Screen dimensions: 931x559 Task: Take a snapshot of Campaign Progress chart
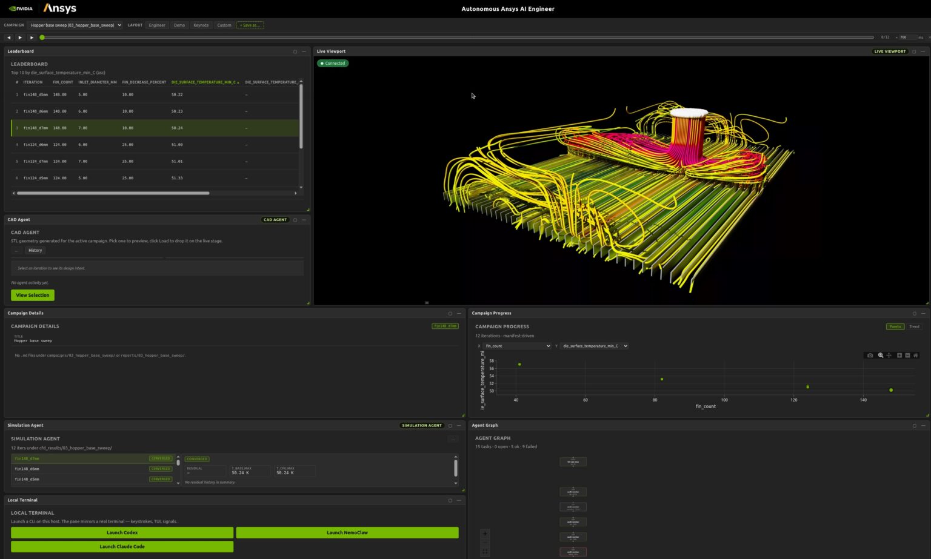870,356
